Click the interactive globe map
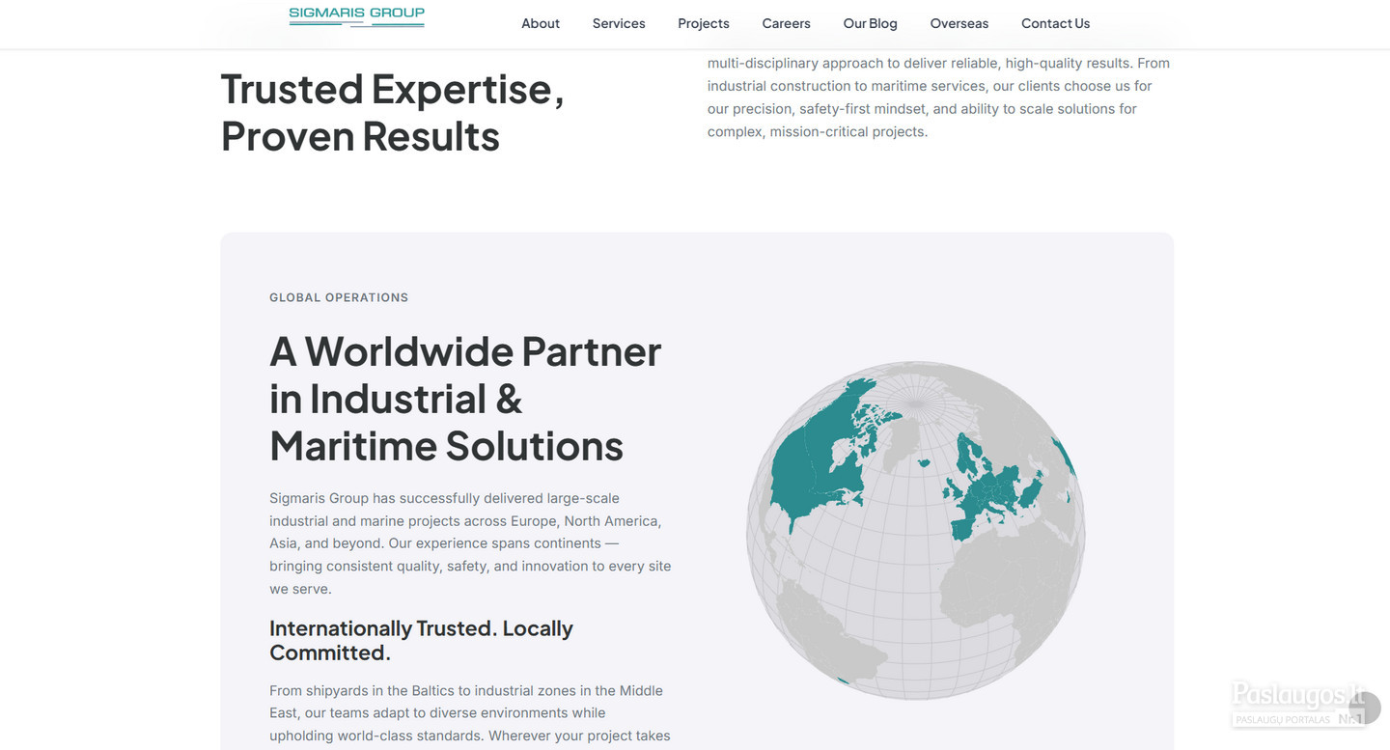This screenshot has width=1390, height=750. tap(915, 530)
